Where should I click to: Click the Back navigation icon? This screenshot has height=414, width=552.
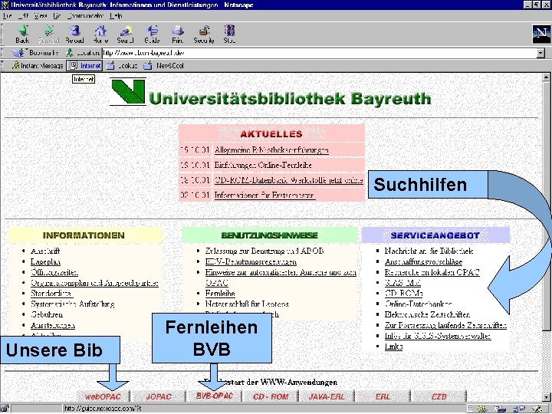pos(22,34)
